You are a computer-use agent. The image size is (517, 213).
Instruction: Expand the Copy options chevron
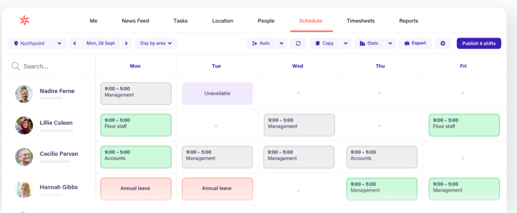(345, 43)
